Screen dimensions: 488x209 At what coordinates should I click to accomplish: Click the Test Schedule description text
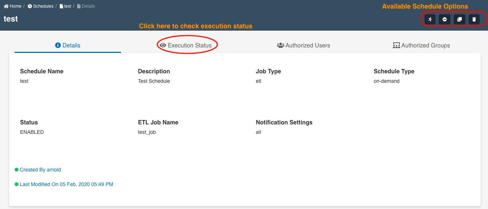click(x=154, y=81)
